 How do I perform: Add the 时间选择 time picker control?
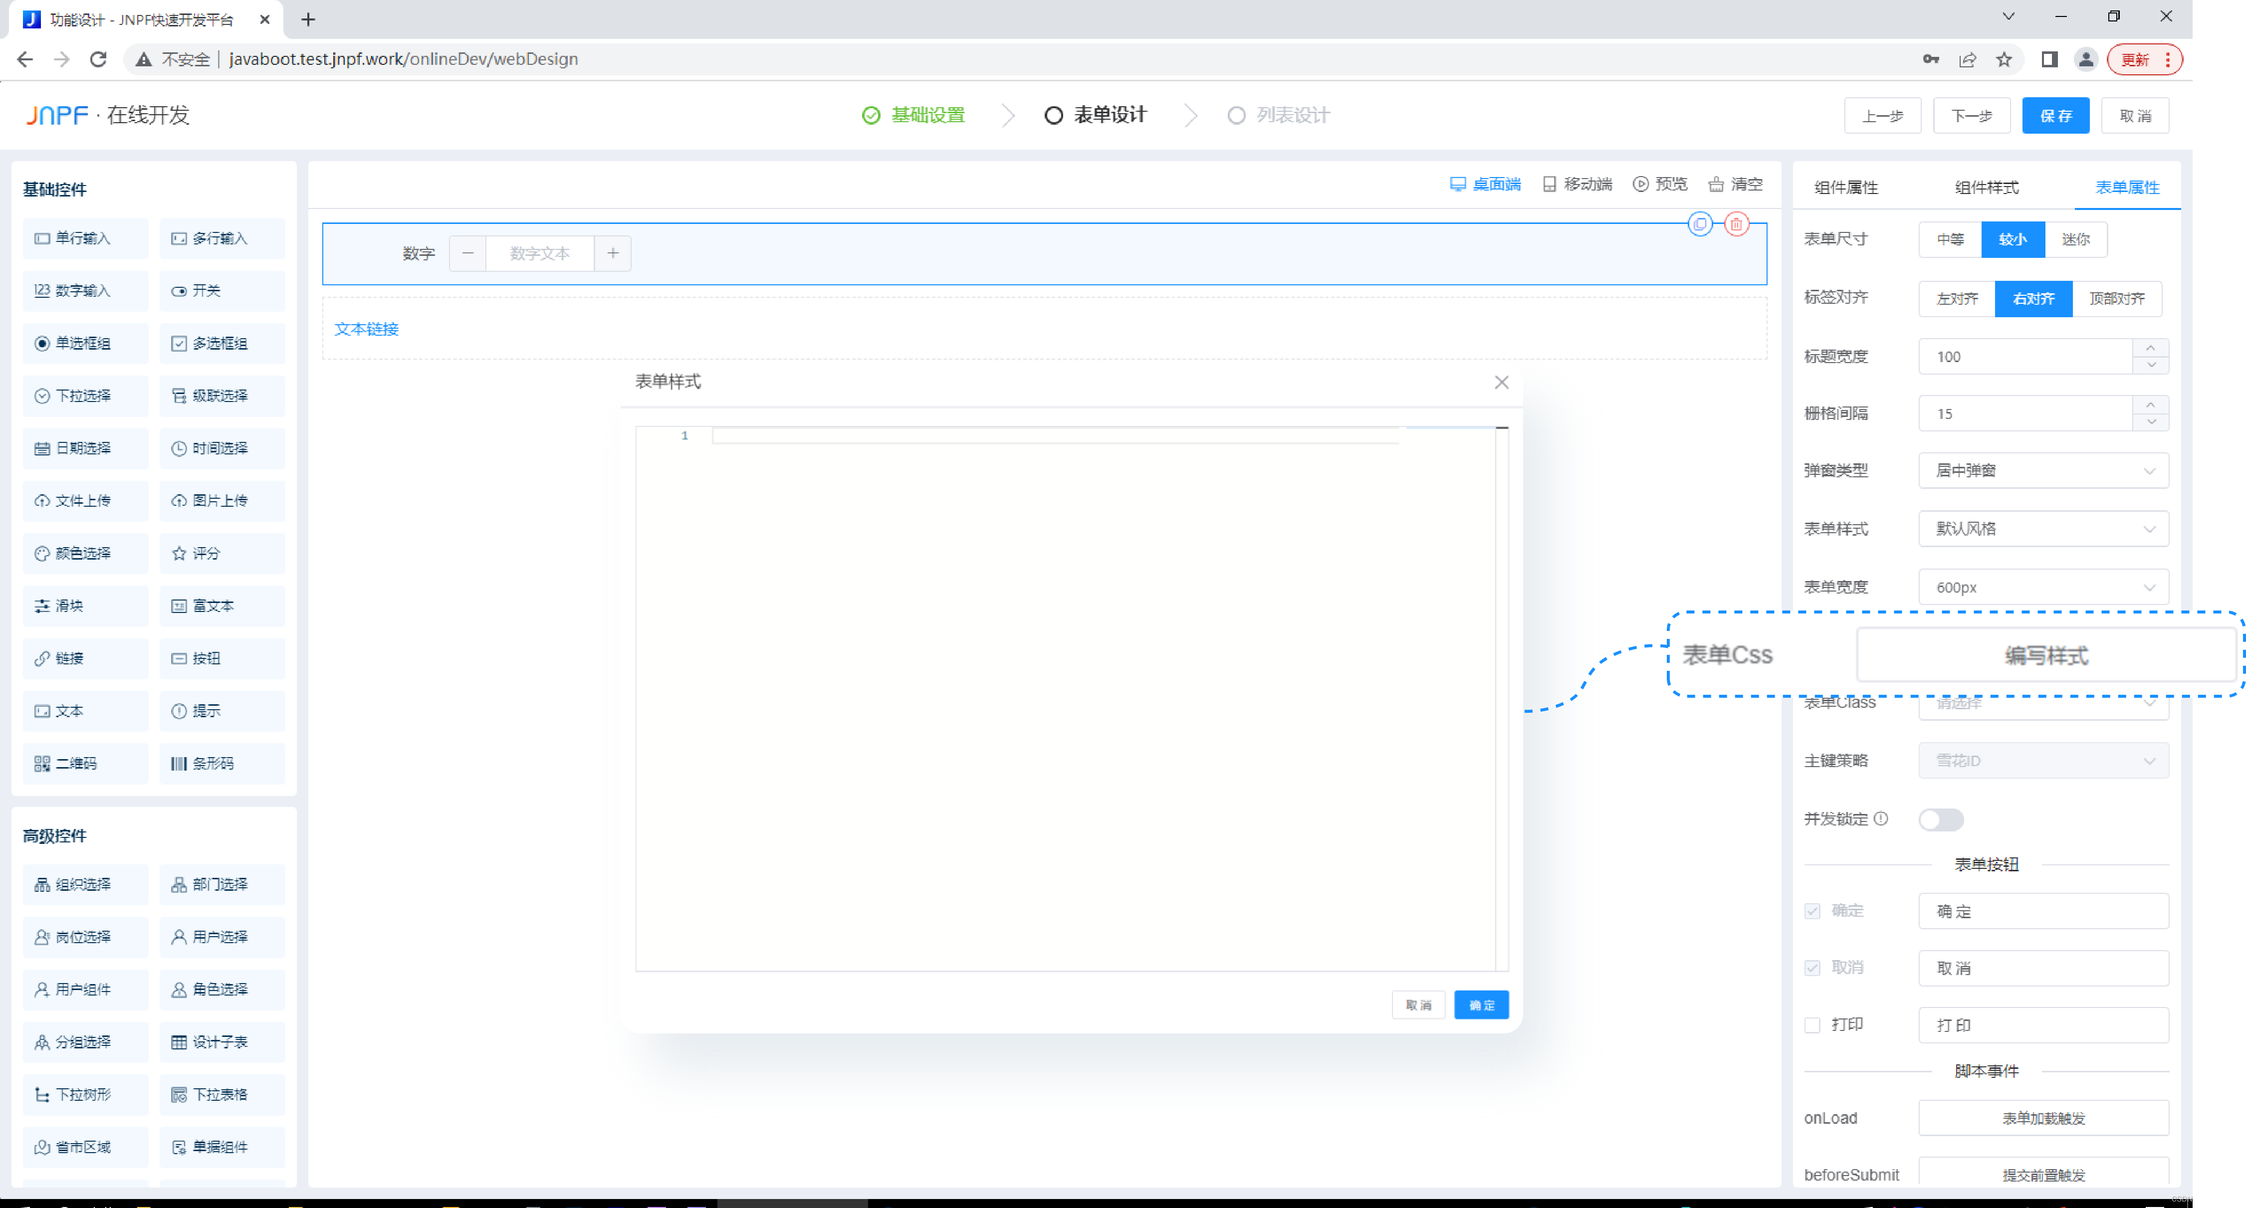(x=223, y=448)
